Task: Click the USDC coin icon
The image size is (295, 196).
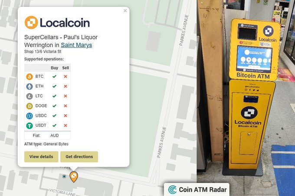Action: coord(29,116)
